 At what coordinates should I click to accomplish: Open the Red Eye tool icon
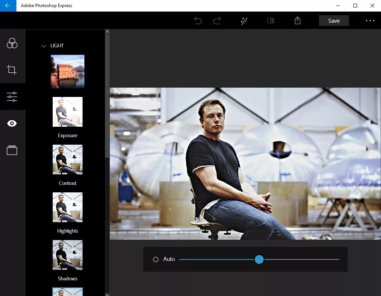coord(12,123)
